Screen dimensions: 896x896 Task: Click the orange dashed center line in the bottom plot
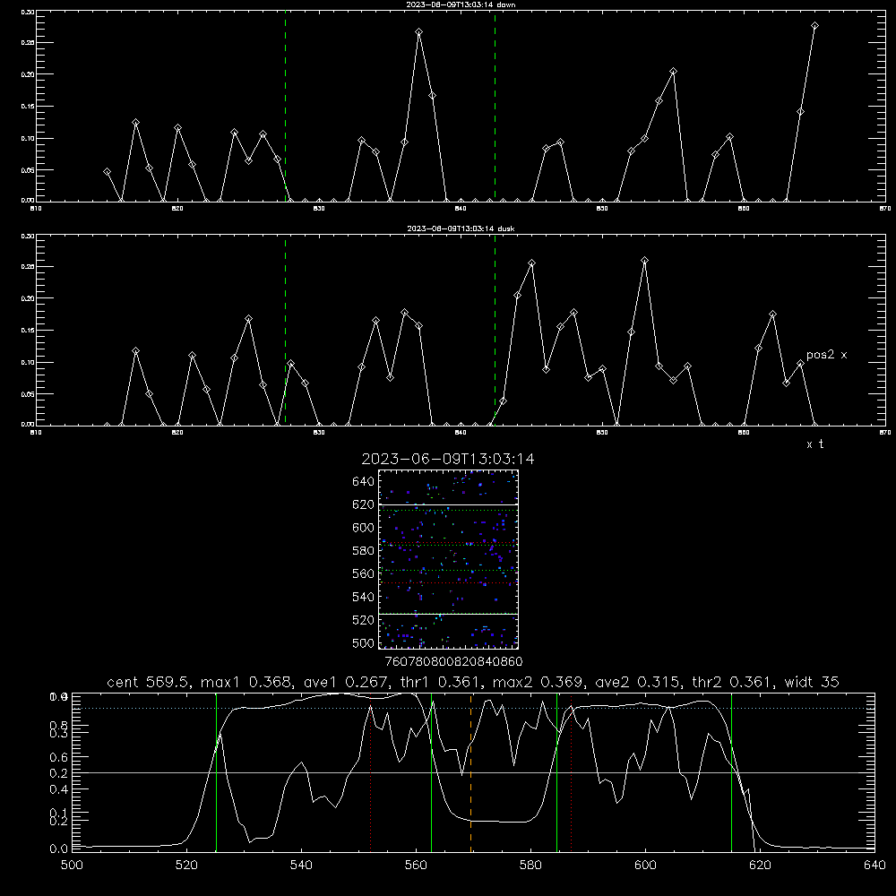[471, 772]
